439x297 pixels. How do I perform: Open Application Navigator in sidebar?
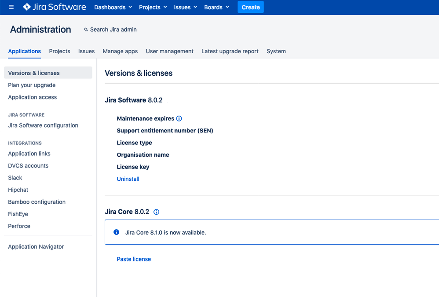pos(36,246)
